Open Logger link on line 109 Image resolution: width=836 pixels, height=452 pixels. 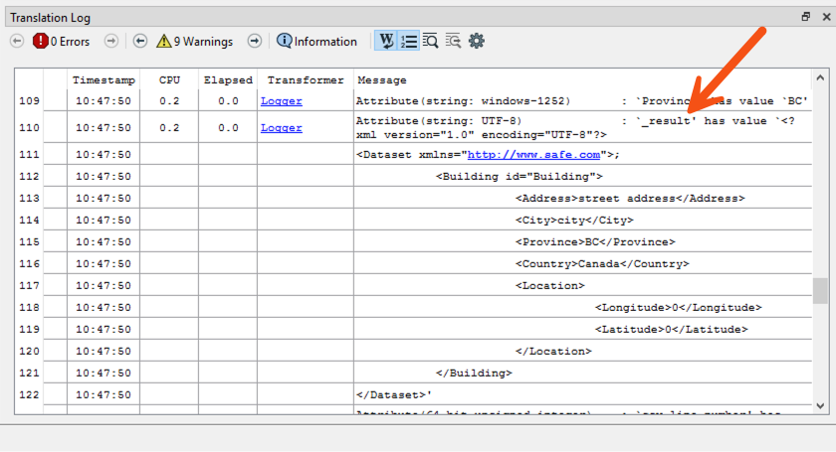[x=281, y=101]
